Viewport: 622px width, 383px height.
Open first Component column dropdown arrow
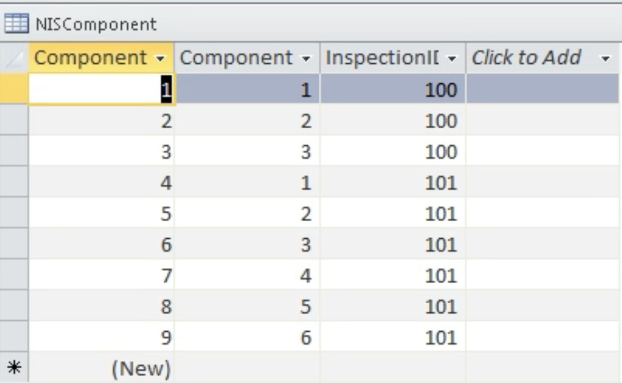160,59
